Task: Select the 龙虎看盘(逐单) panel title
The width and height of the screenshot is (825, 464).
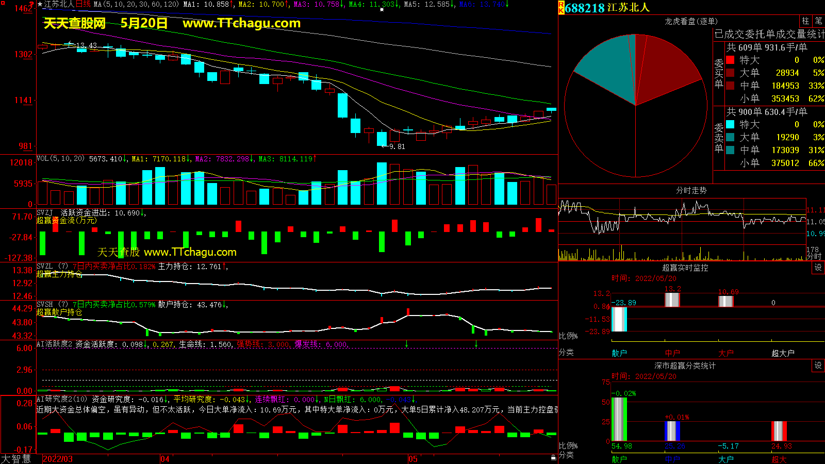Action: point(691,21)
